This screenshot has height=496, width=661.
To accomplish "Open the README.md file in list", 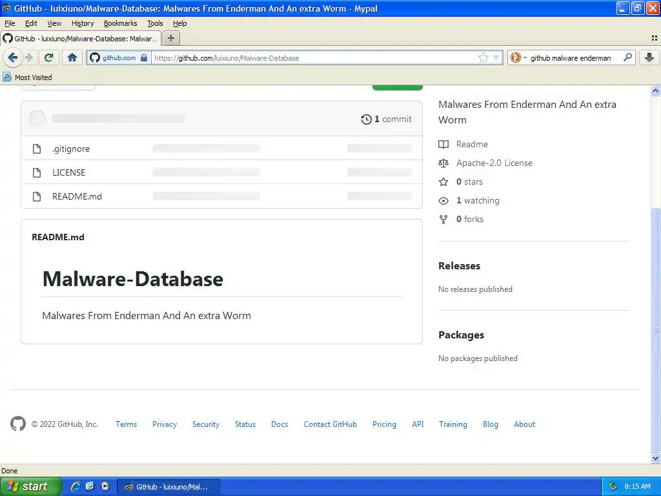I will click(x=77, y=196).
